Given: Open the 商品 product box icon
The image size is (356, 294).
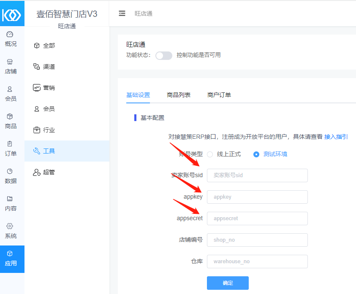Looking at the screenshot, I should (x=10, y=116).
